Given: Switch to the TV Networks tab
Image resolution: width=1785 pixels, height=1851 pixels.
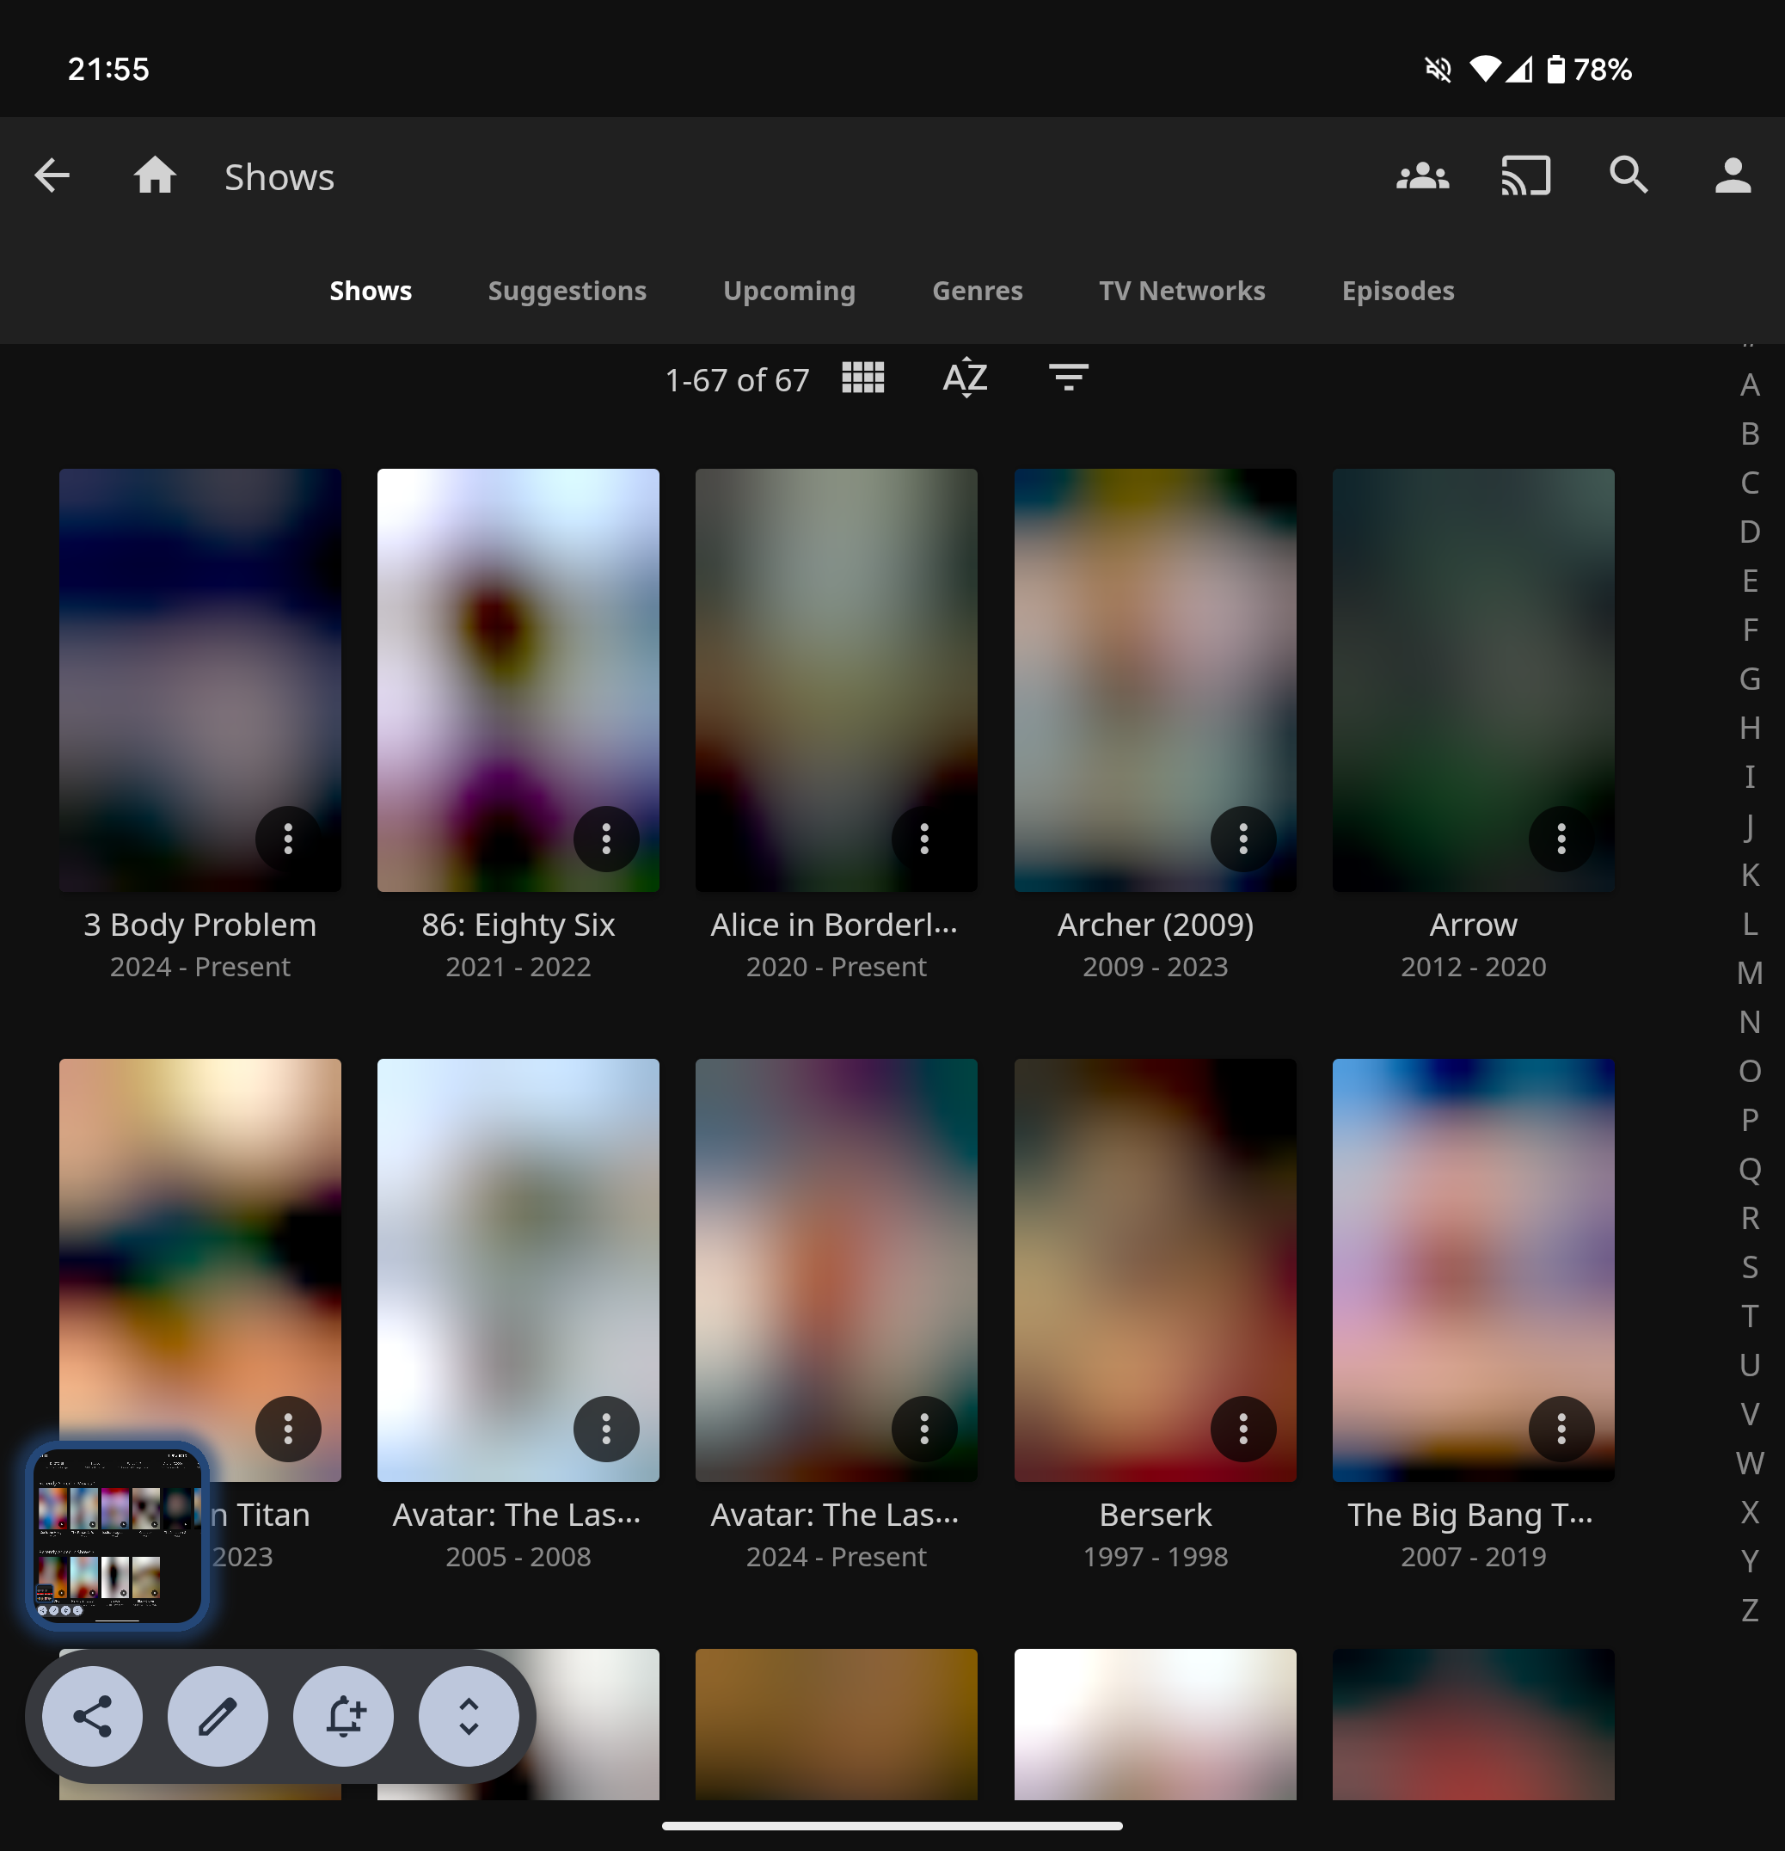Looking at the screenshot, I should coord(1181,291).
